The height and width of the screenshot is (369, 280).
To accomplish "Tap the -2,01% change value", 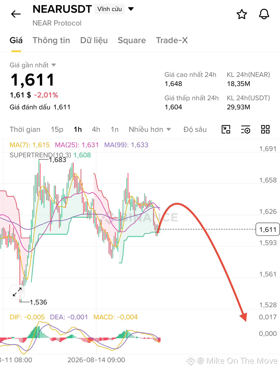I will pos(46,95).
